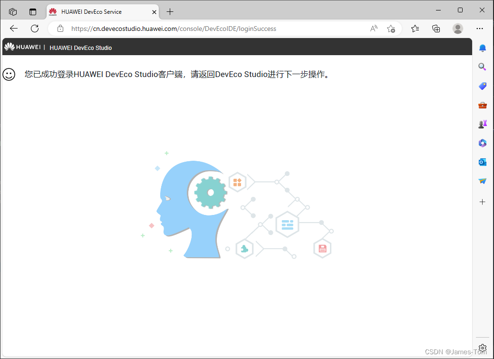
Task: Start Read aloud for this page
Action: tap(374, 29)
